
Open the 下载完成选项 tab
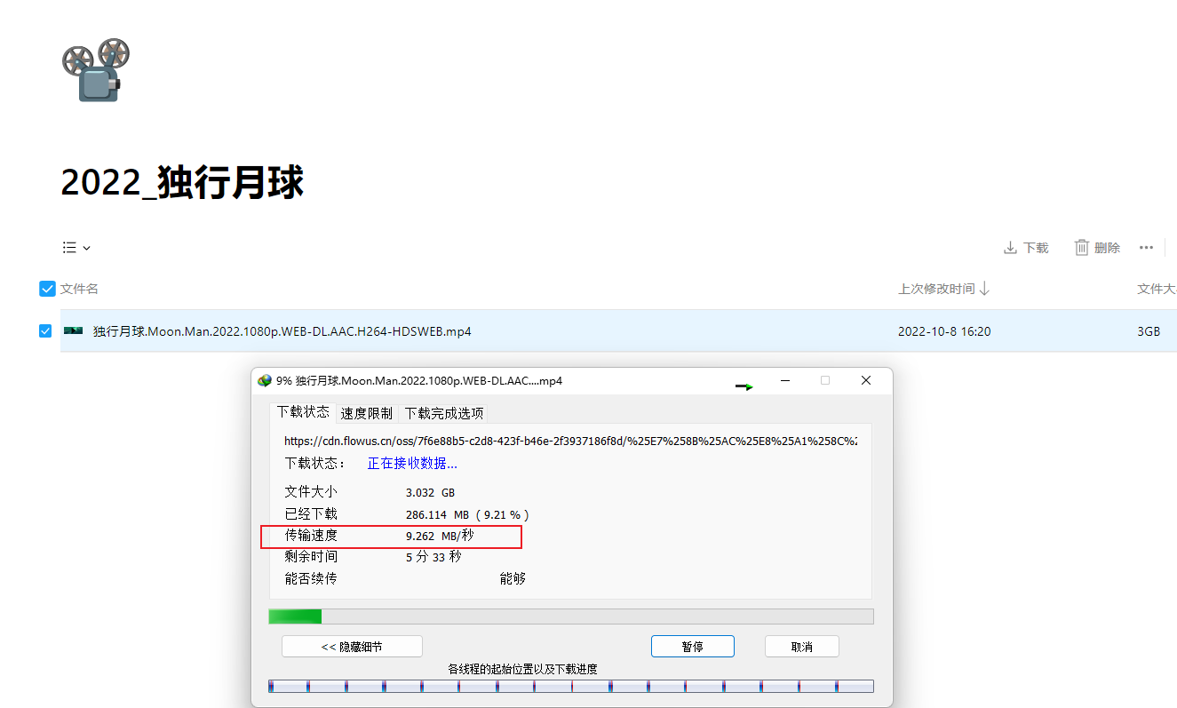[444, 413]
